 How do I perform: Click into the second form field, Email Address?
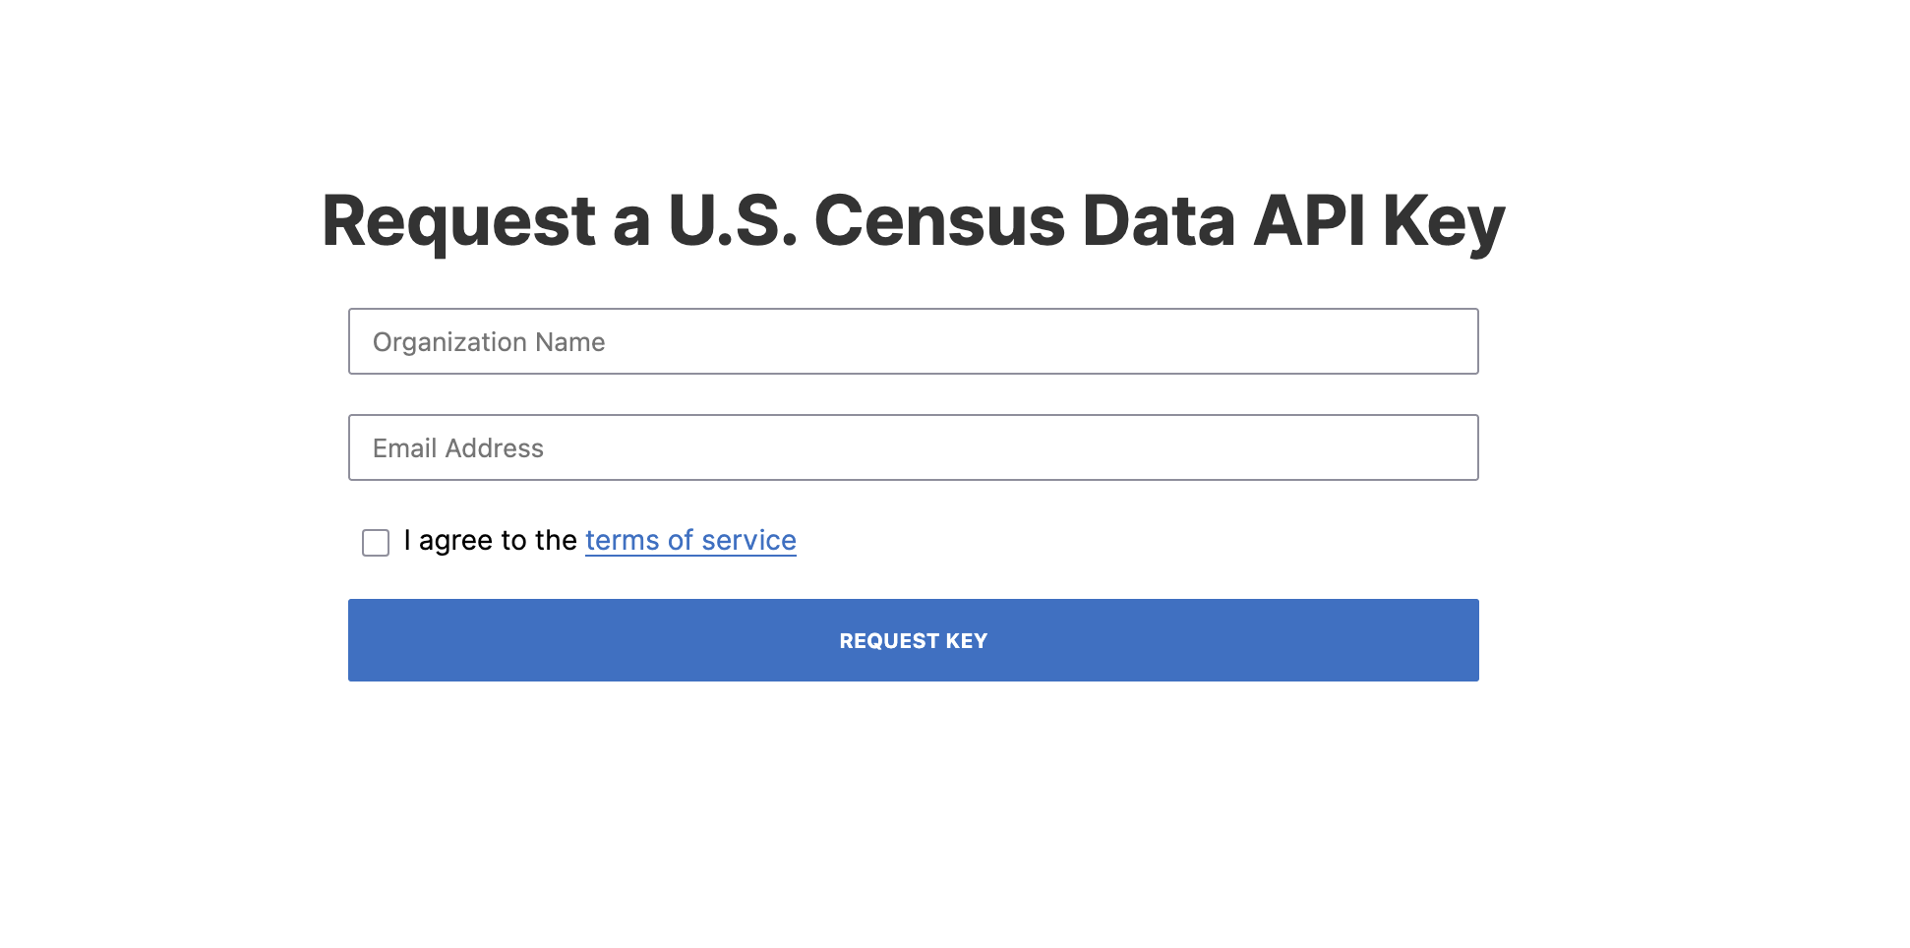(x=913, y=447)
